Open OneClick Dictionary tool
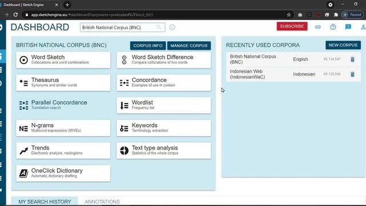The width and height of the screenshot is (366, 206). point(63,173)
